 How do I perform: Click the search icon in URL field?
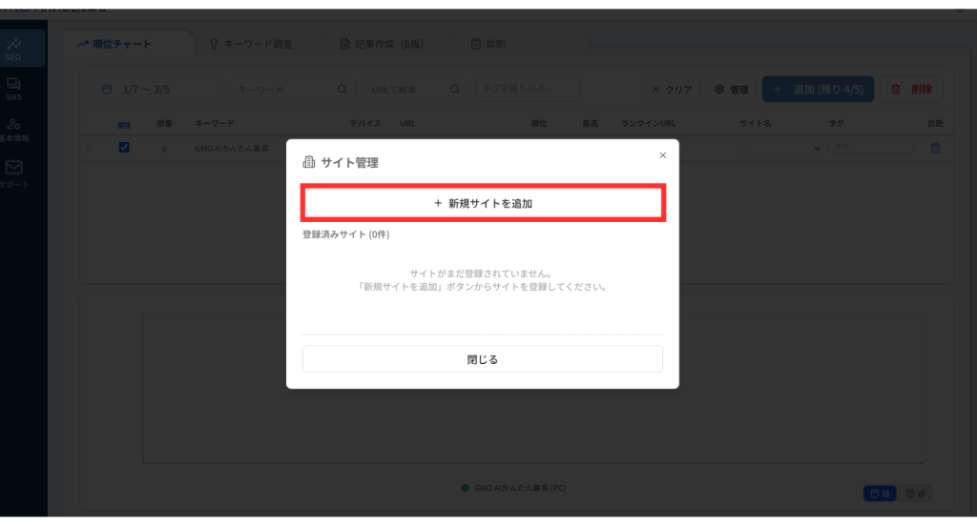456,90
